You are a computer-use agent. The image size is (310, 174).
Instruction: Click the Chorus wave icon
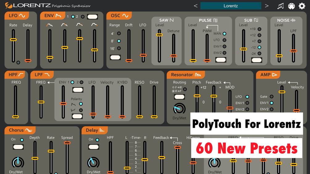29,130
